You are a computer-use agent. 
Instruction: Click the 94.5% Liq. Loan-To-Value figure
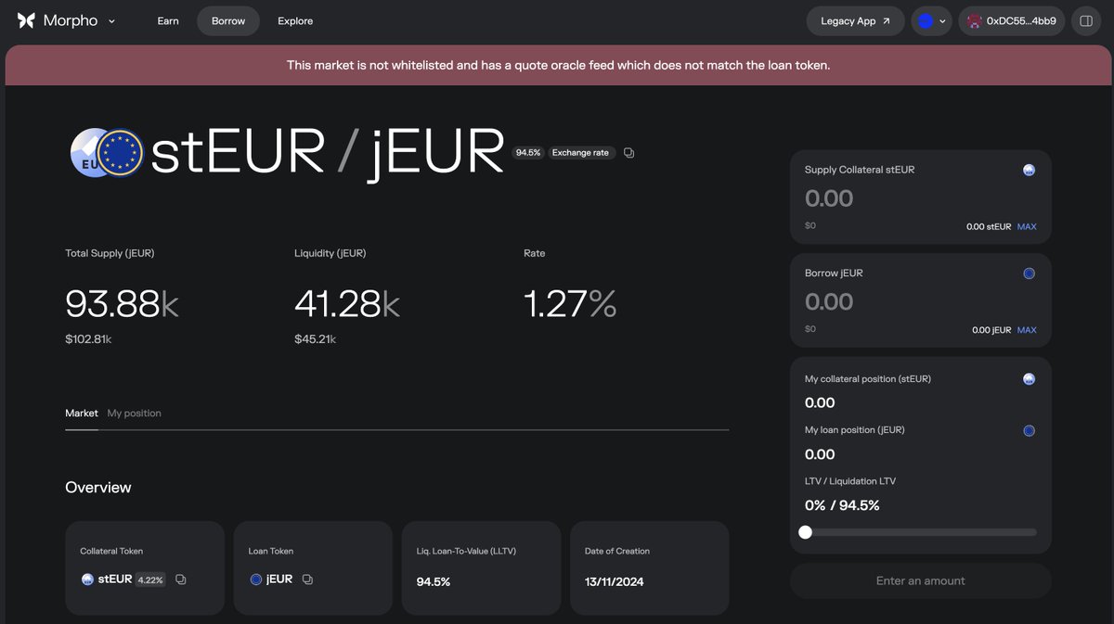[x=434, y=581]
